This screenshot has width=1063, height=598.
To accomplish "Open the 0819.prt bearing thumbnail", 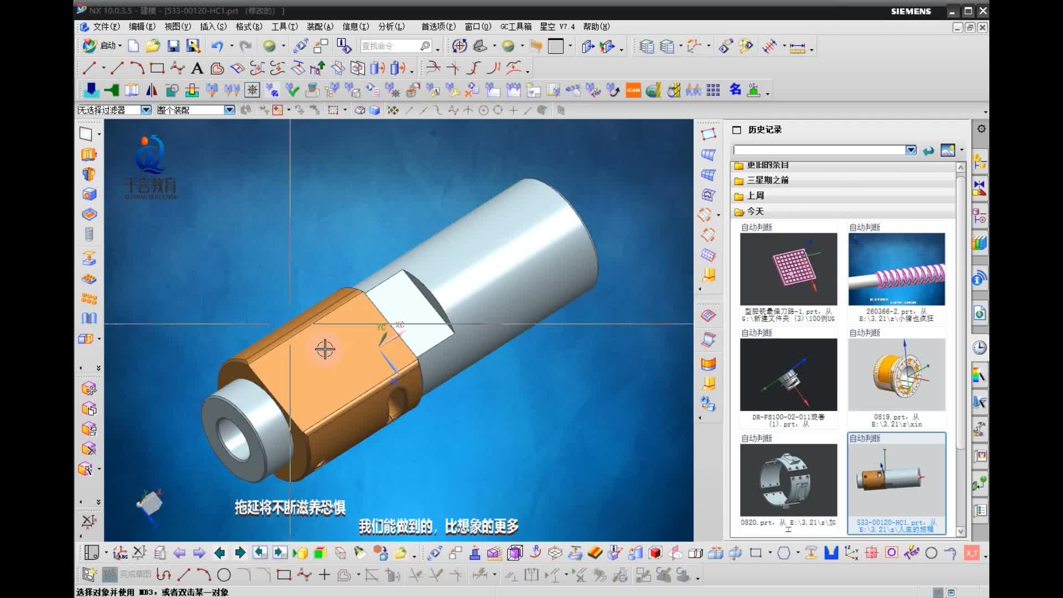I will (x=896, y=375).
